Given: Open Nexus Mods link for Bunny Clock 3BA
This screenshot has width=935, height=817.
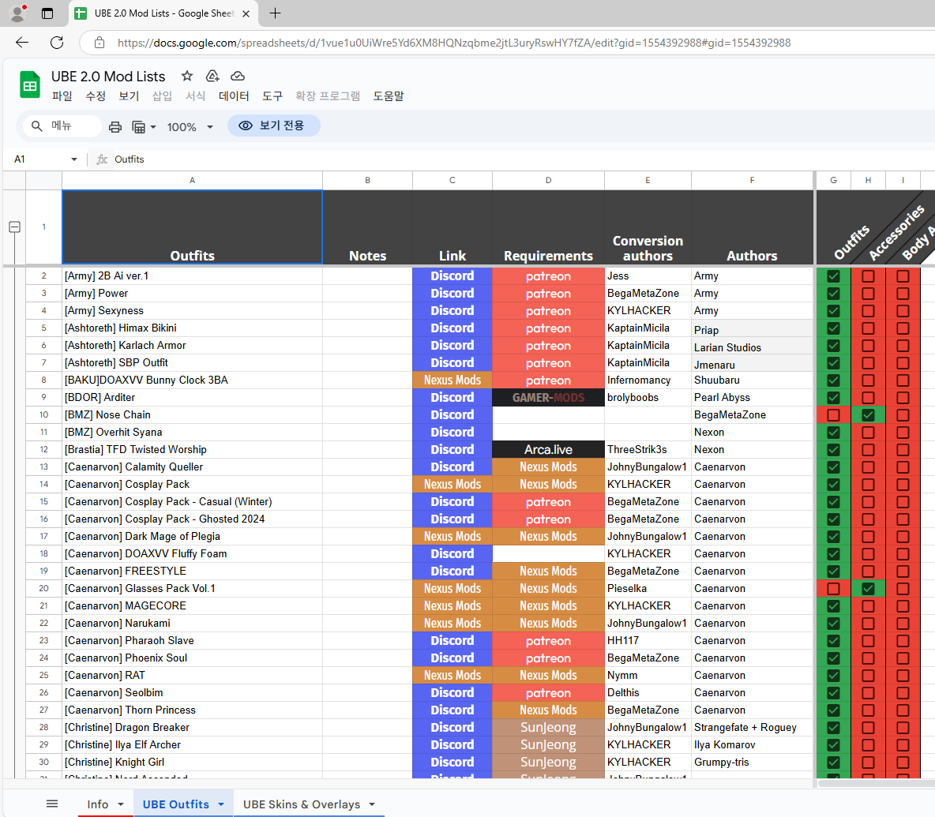Looking at the screenshot, I should click(452, 380).
